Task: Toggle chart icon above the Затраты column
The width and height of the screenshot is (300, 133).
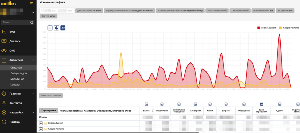Action: tap(226, 104)
